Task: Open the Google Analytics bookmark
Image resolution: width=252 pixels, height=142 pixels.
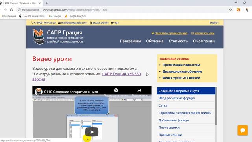Action: point(75,16)
